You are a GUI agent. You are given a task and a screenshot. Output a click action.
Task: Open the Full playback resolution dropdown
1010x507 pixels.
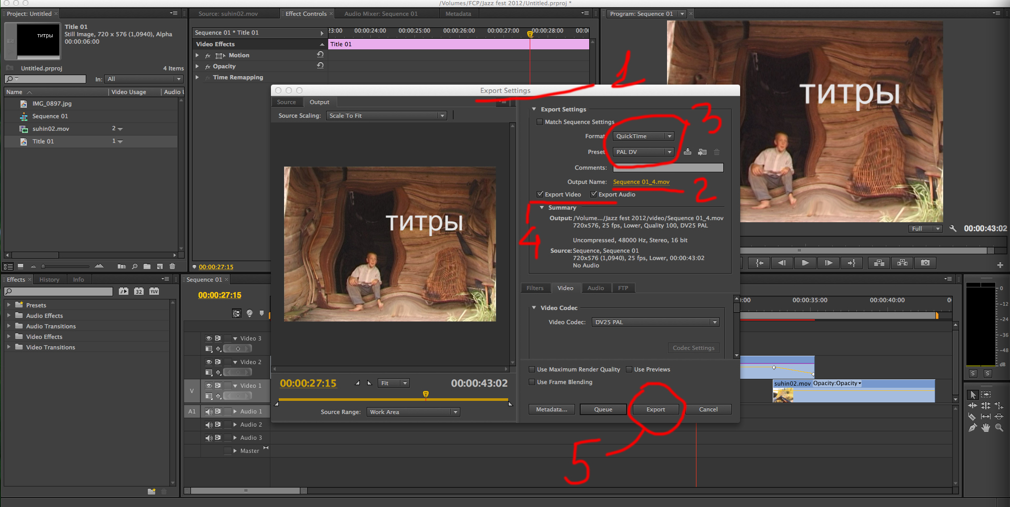click(925, 229)
